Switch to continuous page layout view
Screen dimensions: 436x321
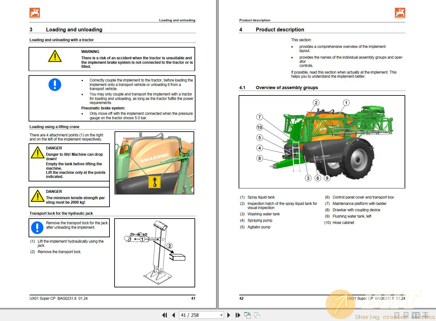click(x=406, y=315)
